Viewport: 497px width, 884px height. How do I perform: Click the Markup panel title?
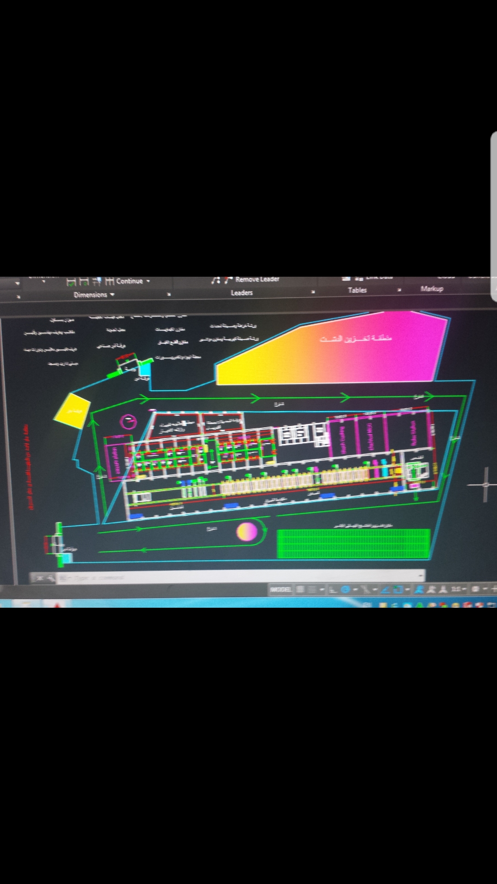432,289
